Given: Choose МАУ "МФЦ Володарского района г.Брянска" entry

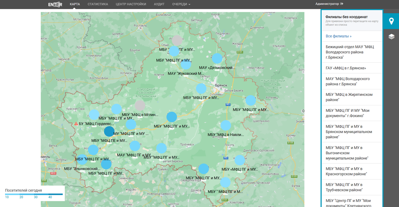Looking at the screenshot, I should point(352,81).
